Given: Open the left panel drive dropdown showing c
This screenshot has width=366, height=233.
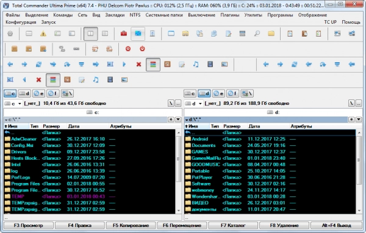Looking at the screenshot, I should point(13,104).
